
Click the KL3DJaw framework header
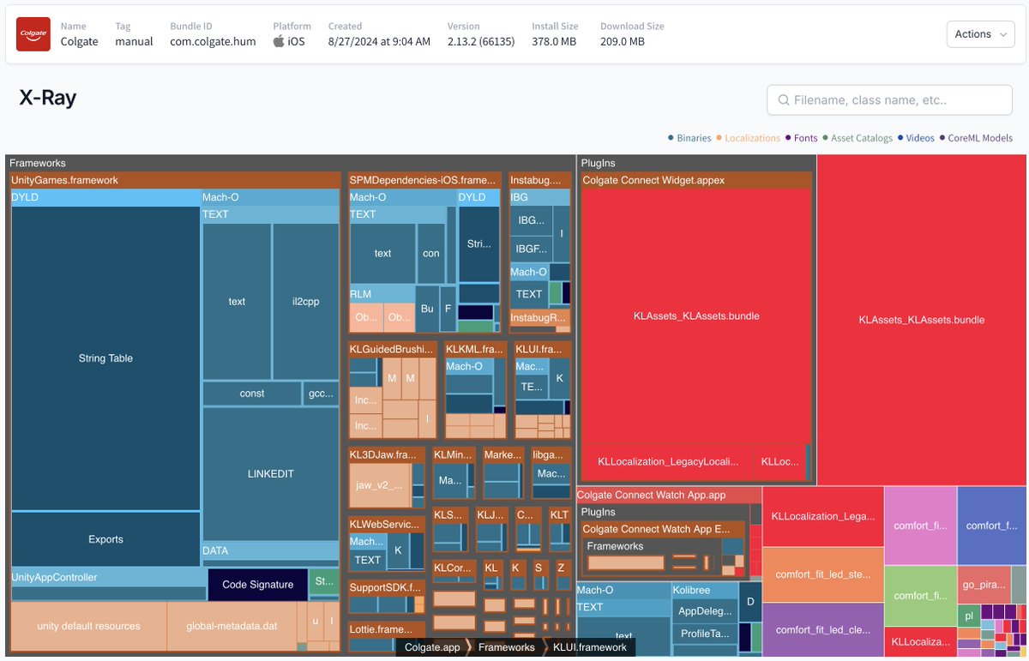pyautogui.click(x=386, y=454)
